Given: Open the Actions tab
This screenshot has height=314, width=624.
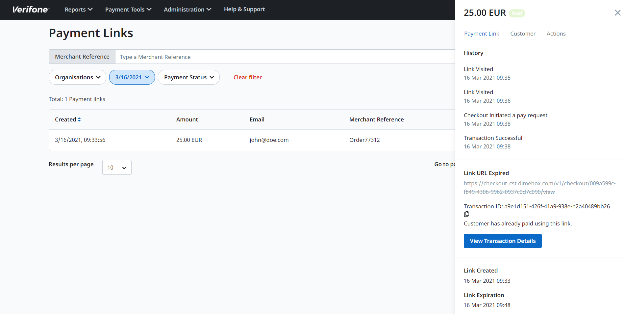Looking at the screenshot, I should tap(556, 33).
